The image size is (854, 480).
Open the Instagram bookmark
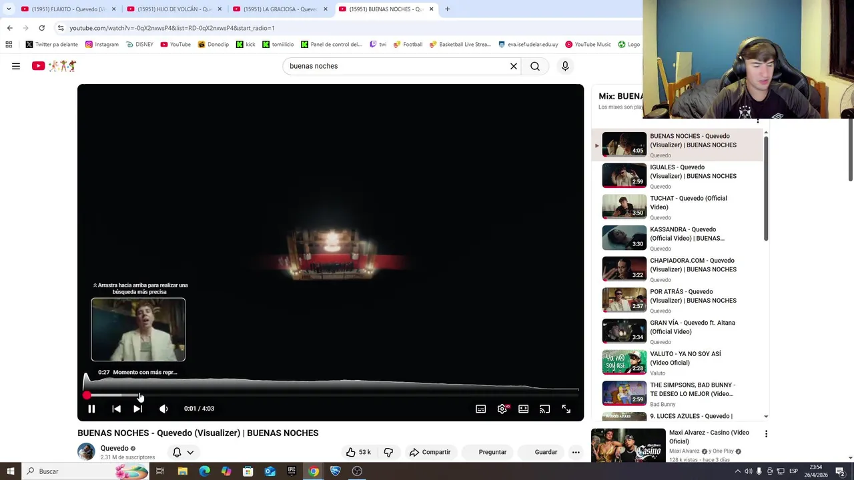click(101, 45)
